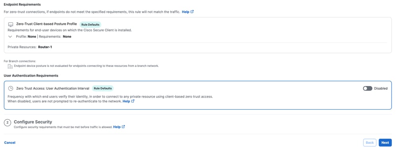Click the Endpoint Requirements heading

tap(22, 4)
